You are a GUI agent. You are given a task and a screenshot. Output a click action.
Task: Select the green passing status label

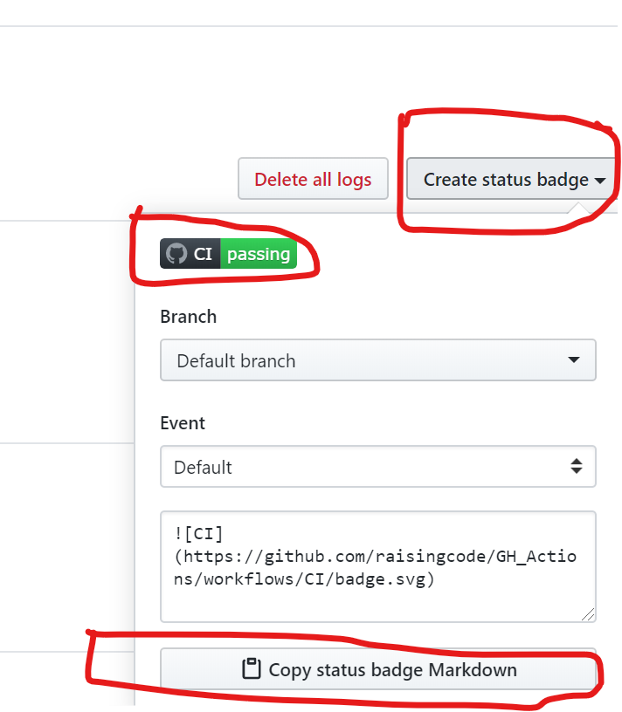[259, 253]
